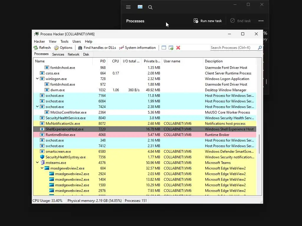This screenshot has height=226, width=302.
Task: Open Task Manager three-dots more menu
Action: click(x=261, y=21)
